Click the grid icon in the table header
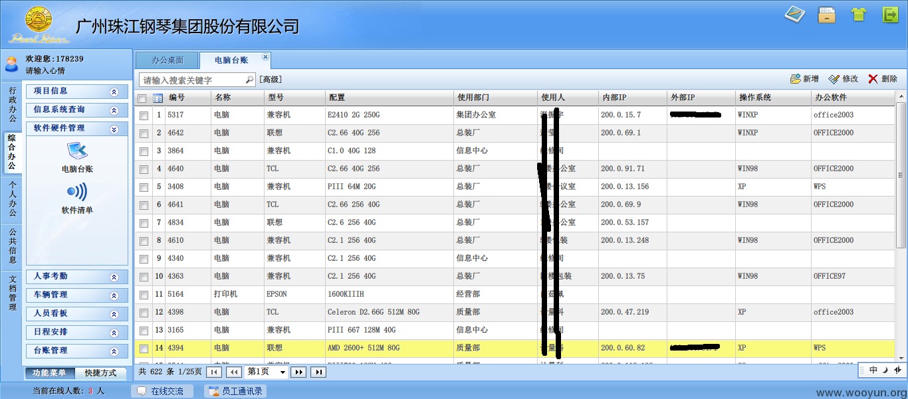 click(x=158, y=98)
